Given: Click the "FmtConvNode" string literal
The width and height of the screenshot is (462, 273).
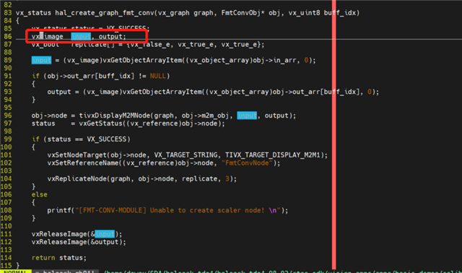Looking at the screenshot, I should (x=247, y=163).
